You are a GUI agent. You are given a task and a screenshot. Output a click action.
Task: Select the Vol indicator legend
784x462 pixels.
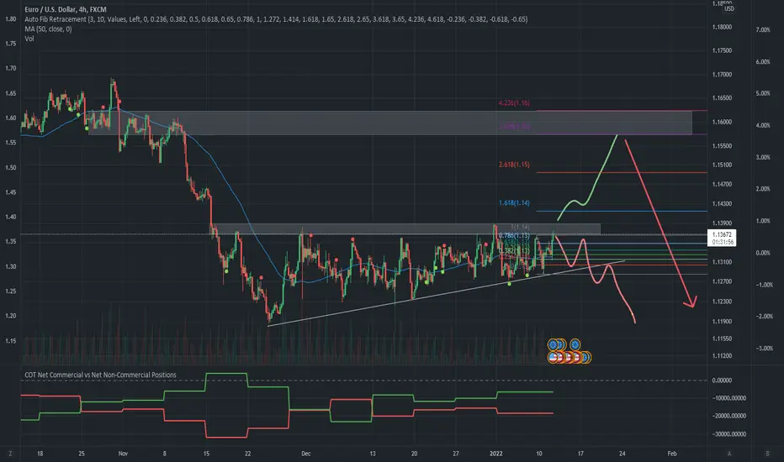click(x=29, y=39)
